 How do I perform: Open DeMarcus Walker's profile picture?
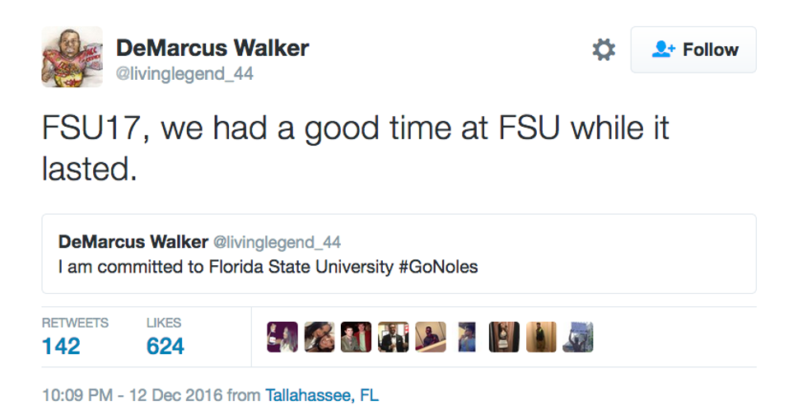(x=72, y=57)
